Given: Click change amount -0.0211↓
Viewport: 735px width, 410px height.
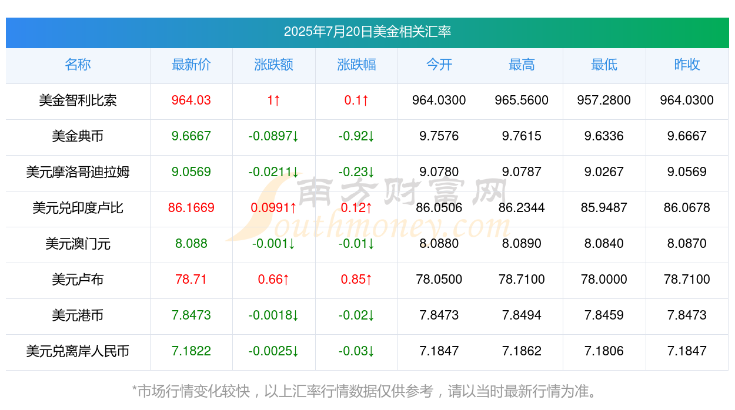Looking at the screenshot, I should click(x=274, y=172).
